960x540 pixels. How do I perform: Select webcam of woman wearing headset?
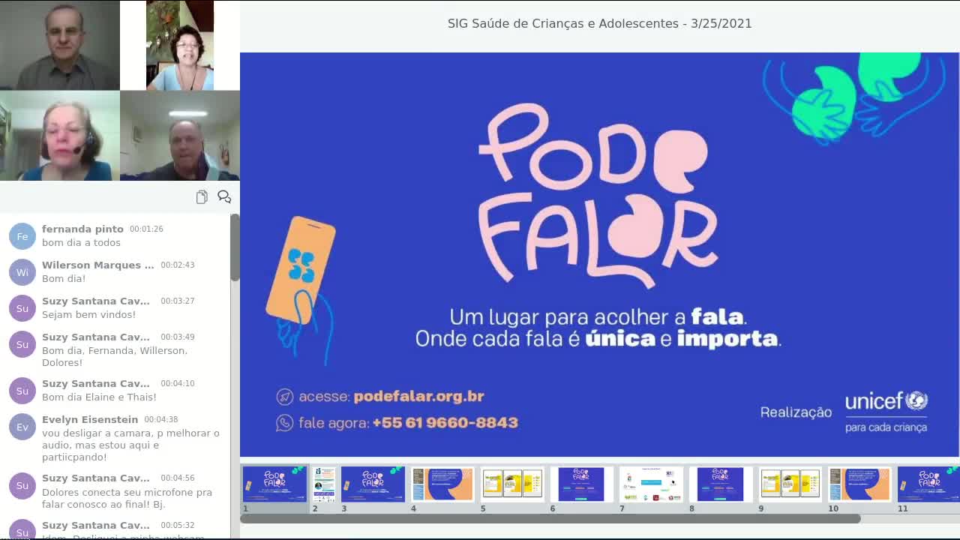tap(60, 136)
